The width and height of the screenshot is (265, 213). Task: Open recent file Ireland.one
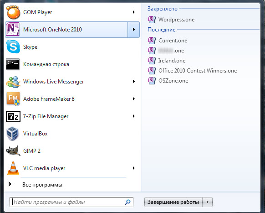pos(172,61)
